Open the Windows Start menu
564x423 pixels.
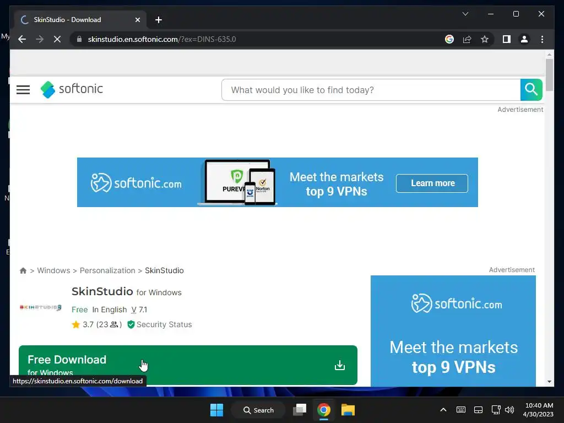point(216,410)
